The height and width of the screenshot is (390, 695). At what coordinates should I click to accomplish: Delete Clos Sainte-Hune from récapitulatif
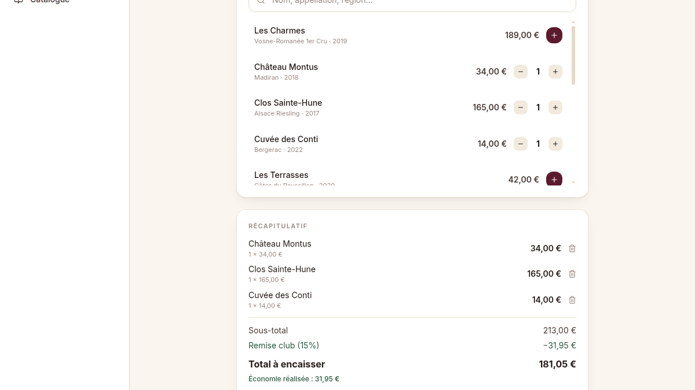point(572,274)
